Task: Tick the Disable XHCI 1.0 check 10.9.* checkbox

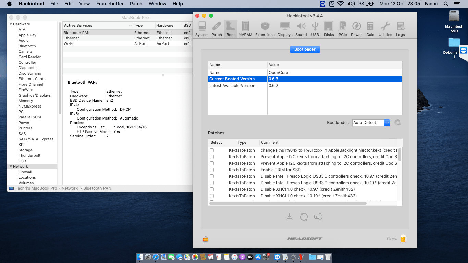Action: (212, 189)
